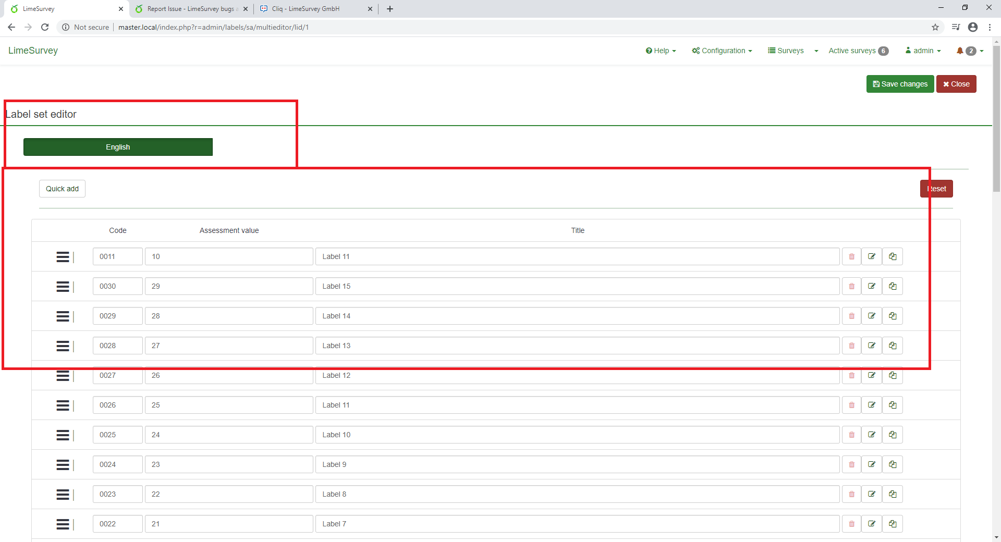Image resolution: width=1001 pixels, height=542 pixels.
Task: Click the Title field containing Label 13
Action: (x=577, y=346)
